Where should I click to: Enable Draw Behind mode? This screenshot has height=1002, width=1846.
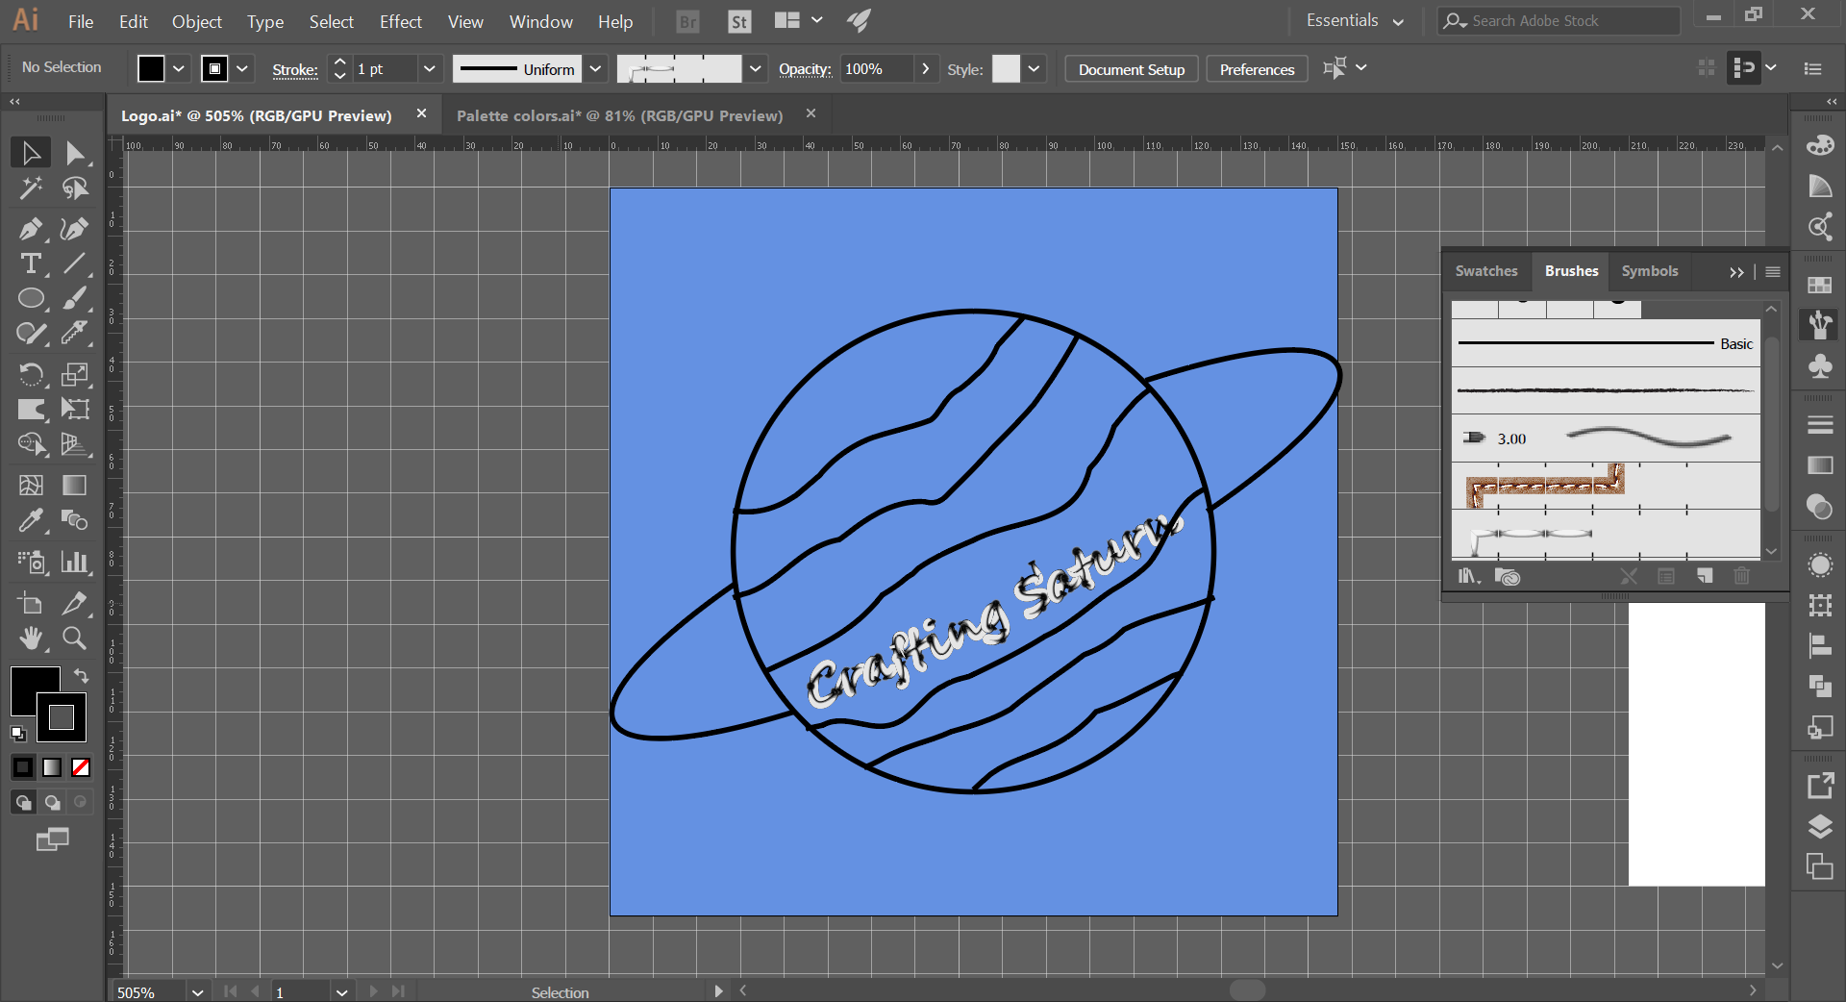point(52,802)
